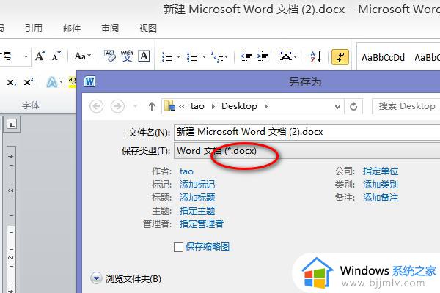
Task: Open the bullet list style dropdown arrow
Action: (178, 57)
